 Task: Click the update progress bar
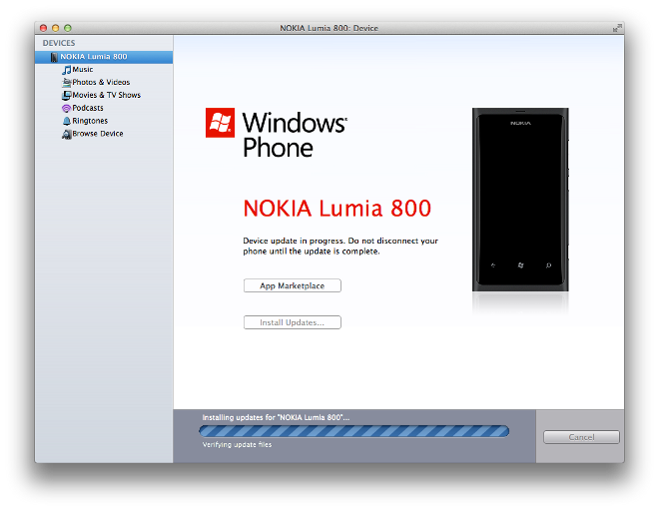tap(353, 431)
